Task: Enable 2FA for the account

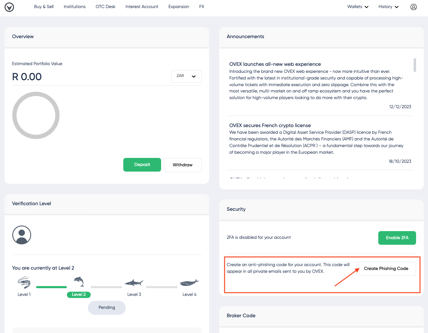Action: coord(397,238)
